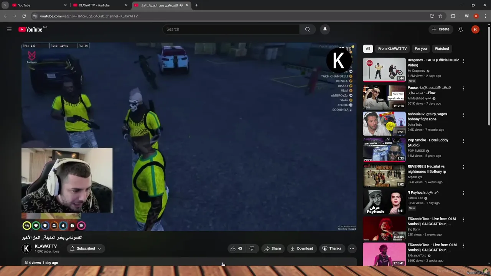Select the From KLAWAT TV chip
This screenshot has width=491, height=276.
[392, 49]
